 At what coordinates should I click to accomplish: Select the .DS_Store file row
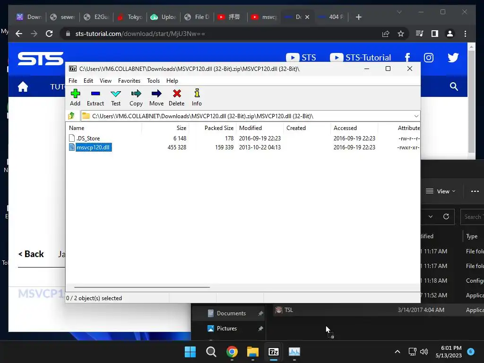pyautogui.click(x=242, y=138)
